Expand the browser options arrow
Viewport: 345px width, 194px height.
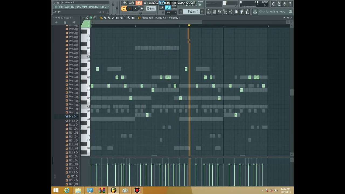[x=53, y=18]
